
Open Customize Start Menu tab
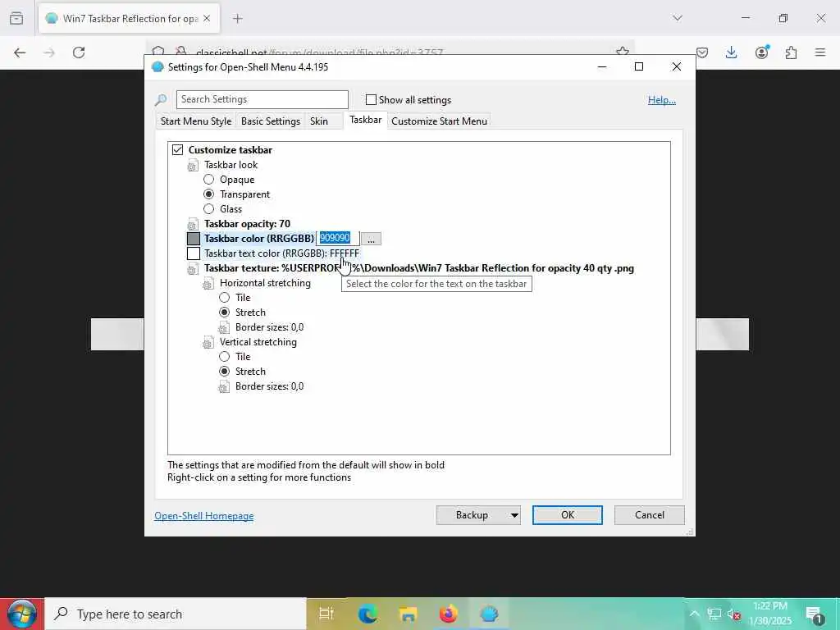[440, 121]
